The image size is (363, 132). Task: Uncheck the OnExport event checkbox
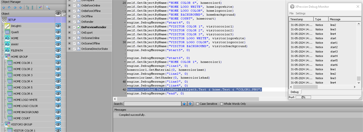(74, 33)
